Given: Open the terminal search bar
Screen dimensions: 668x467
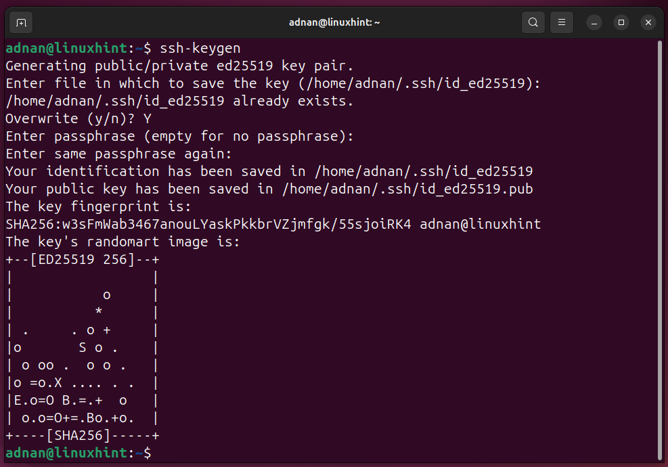Looking at the screenshot, I should pos(533,22).
